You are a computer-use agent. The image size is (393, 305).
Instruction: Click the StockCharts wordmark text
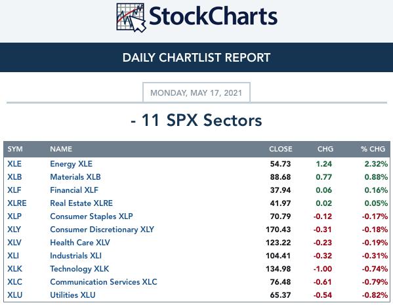coord(213,16)
